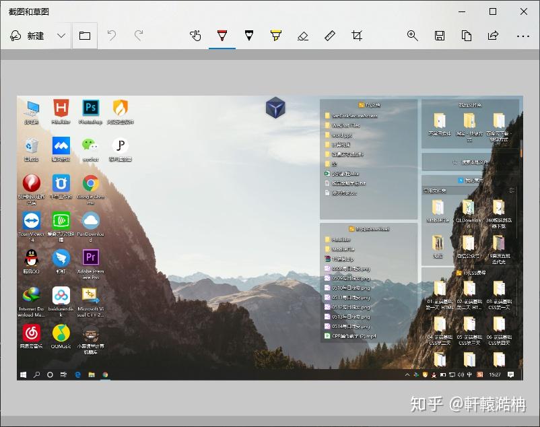
Task: Select the touch writing tool
Action: point(195,36)
